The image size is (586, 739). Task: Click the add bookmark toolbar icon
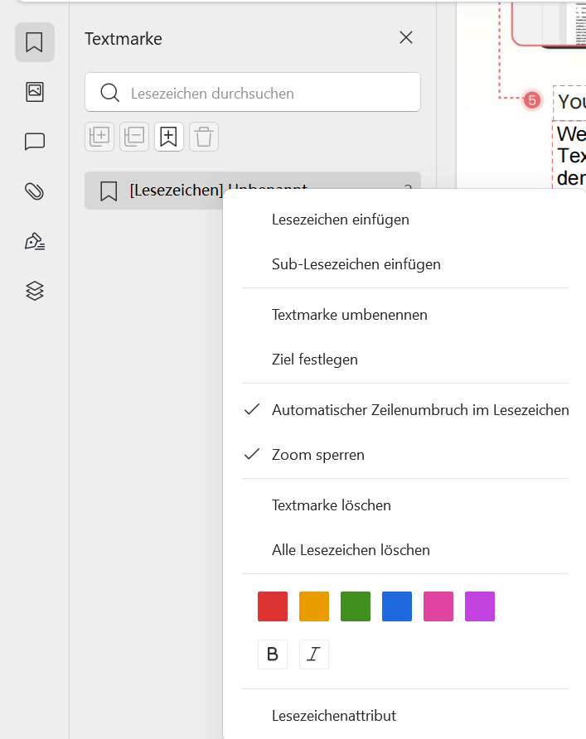click(x=168, y=136)
